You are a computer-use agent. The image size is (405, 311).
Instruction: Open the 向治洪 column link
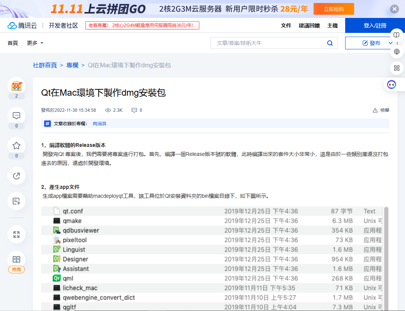[x=99, y=124]
